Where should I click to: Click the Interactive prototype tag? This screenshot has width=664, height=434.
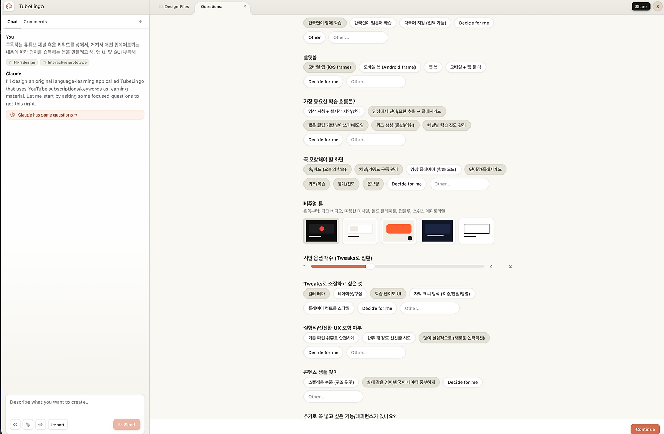(x=65, y=62)
